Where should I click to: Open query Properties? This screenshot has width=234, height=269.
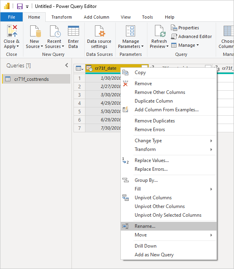tap(185, 28)
